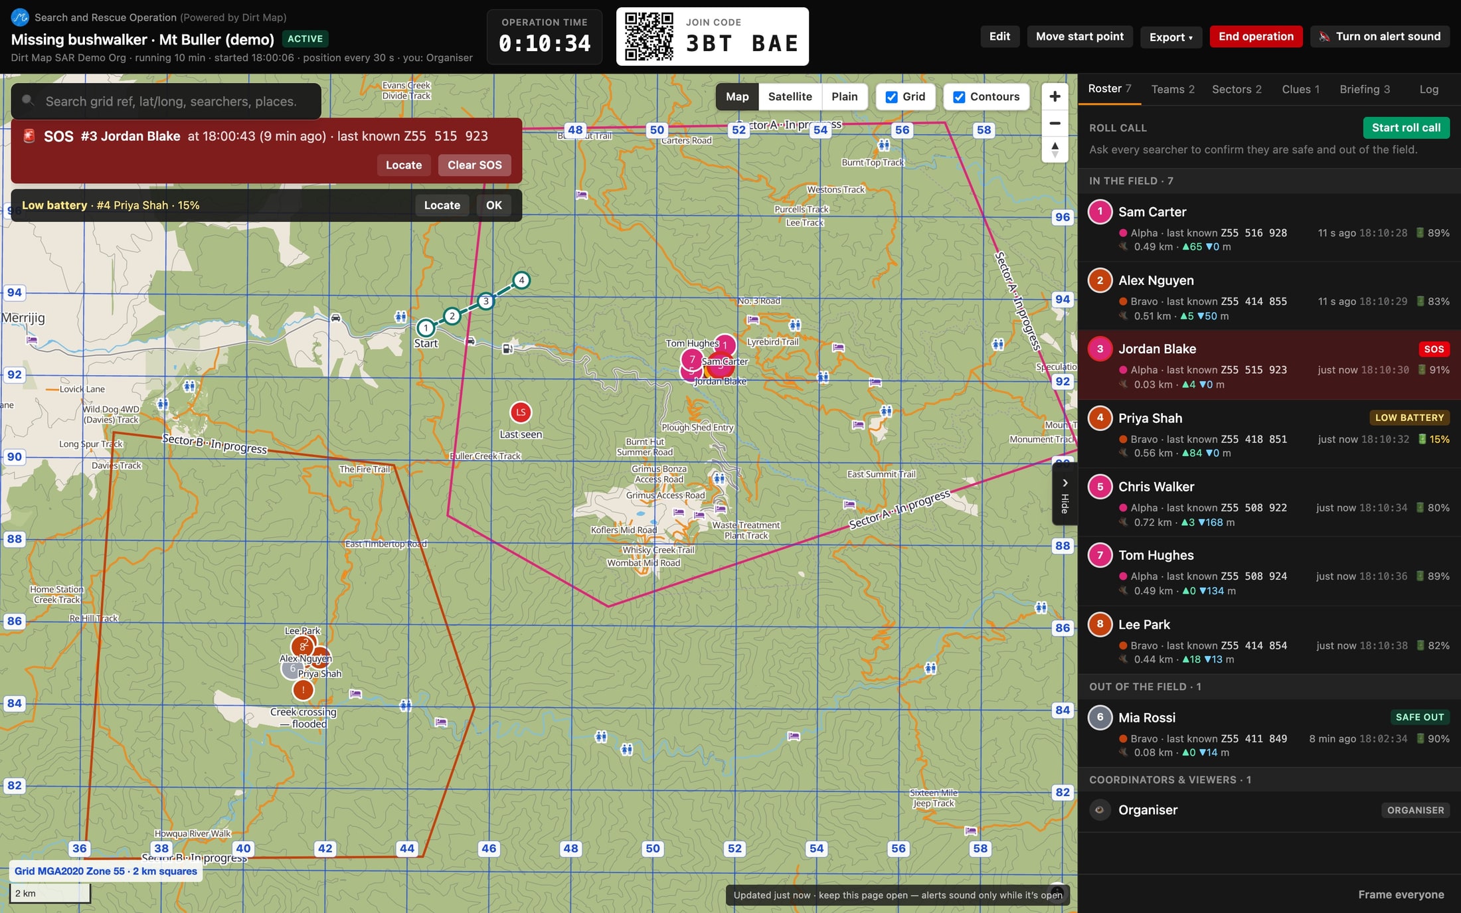
Task: Locate Priya Shah from low battery alert
Action: (442, 205)
